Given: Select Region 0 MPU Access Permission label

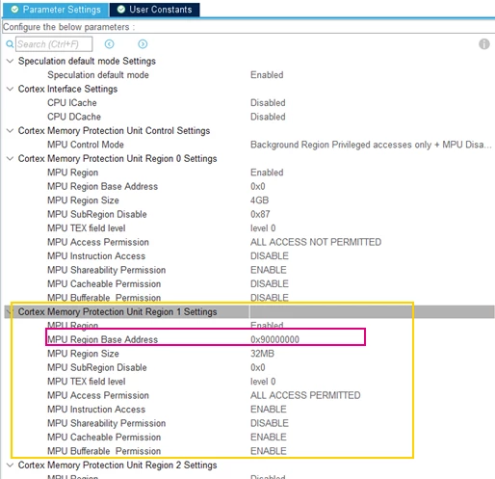Looking at the screenshot, I should coord(98,242).
